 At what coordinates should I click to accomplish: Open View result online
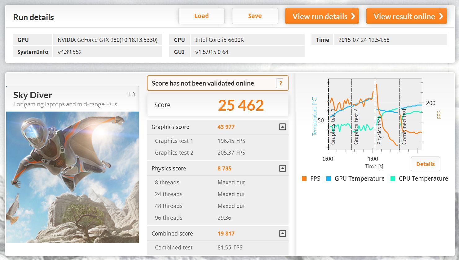(x=407, y=16)
